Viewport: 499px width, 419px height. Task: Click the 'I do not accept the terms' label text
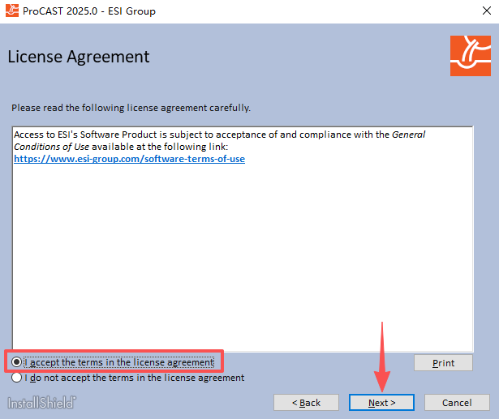click(x=134, y=378)
